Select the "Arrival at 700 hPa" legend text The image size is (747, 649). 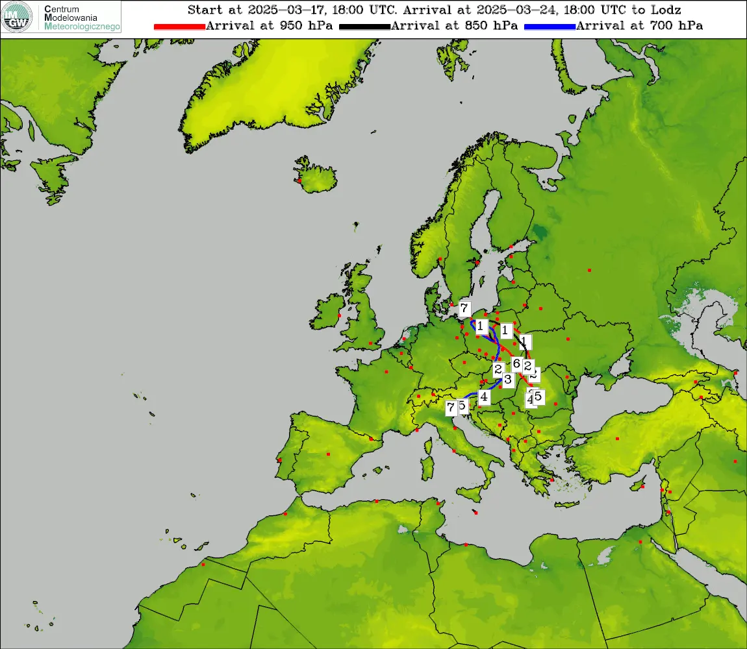tap(639, 25)
